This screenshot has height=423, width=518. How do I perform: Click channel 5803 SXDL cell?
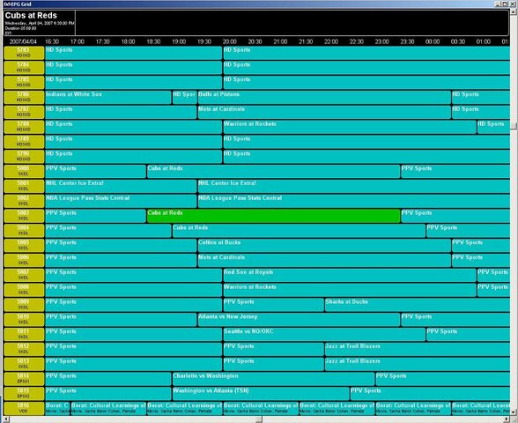click(24, 216)
